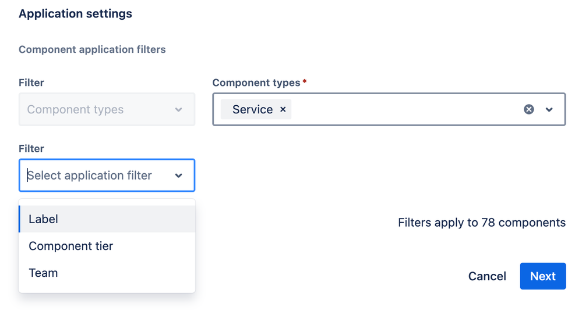Click the Filter label above Select application filter
582x311 pixels.
tap(31, 149)
